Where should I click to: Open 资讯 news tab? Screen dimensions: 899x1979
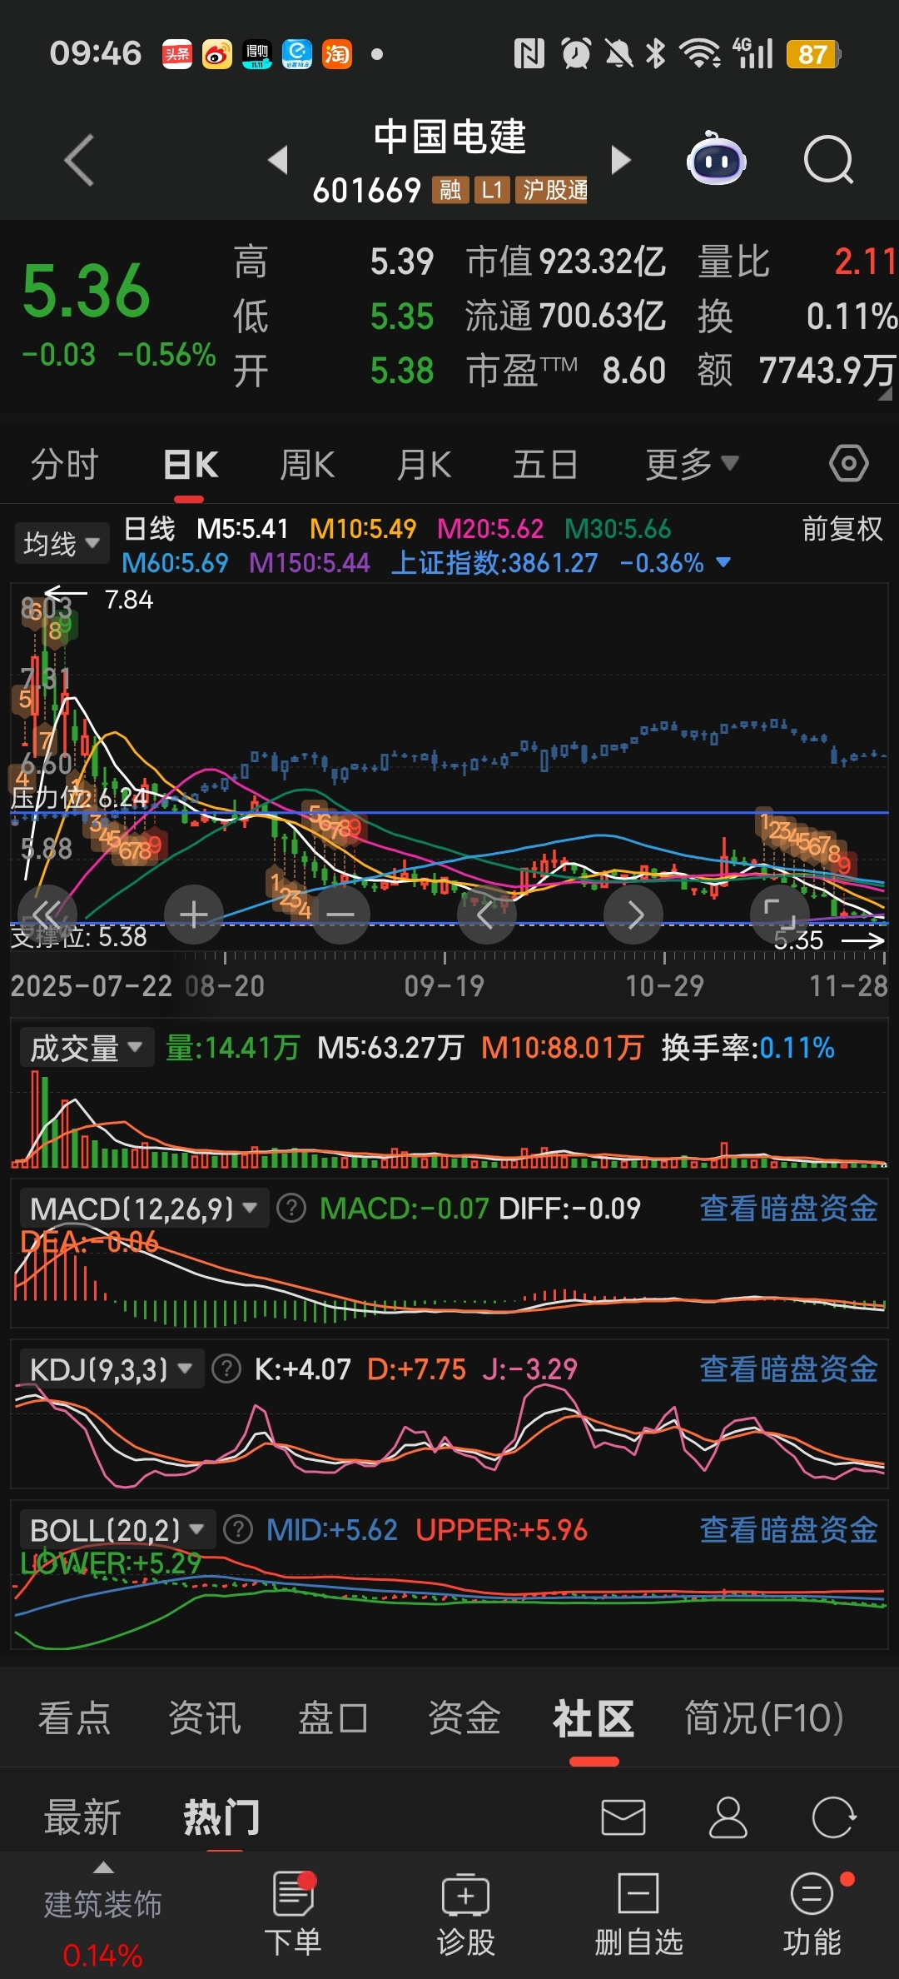204,1717
